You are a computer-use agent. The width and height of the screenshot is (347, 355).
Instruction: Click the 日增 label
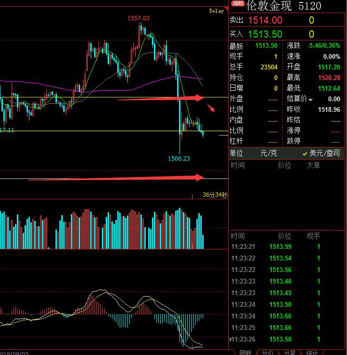[x=236, y=88]
